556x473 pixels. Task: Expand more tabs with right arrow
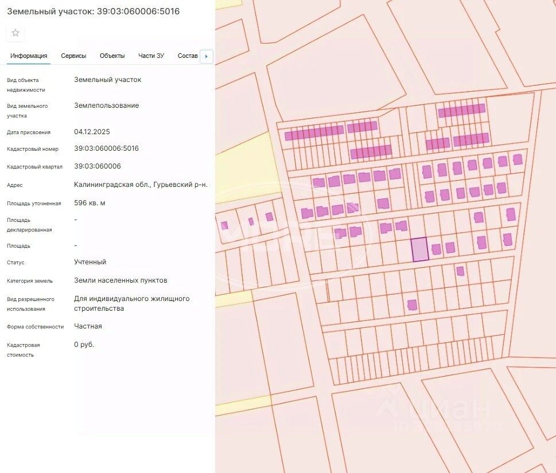(x=207, y=56)
